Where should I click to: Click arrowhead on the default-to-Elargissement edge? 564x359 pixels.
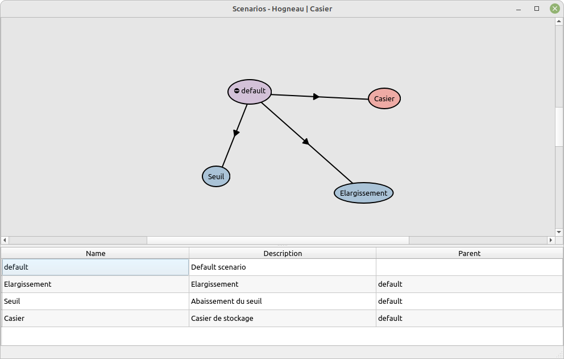click(305, 141)
